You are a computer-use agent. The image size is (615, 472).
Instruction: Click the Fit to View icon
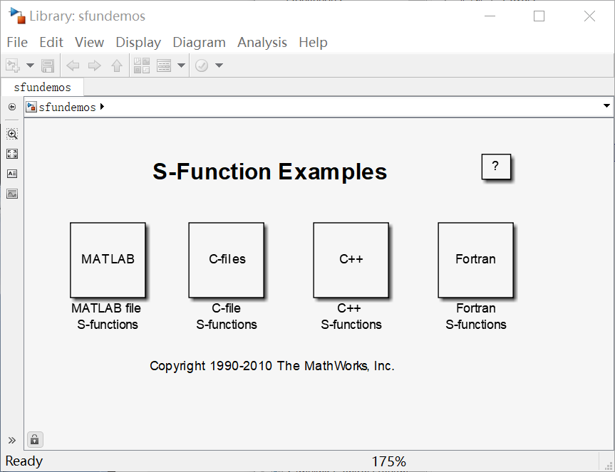[12, 154]
